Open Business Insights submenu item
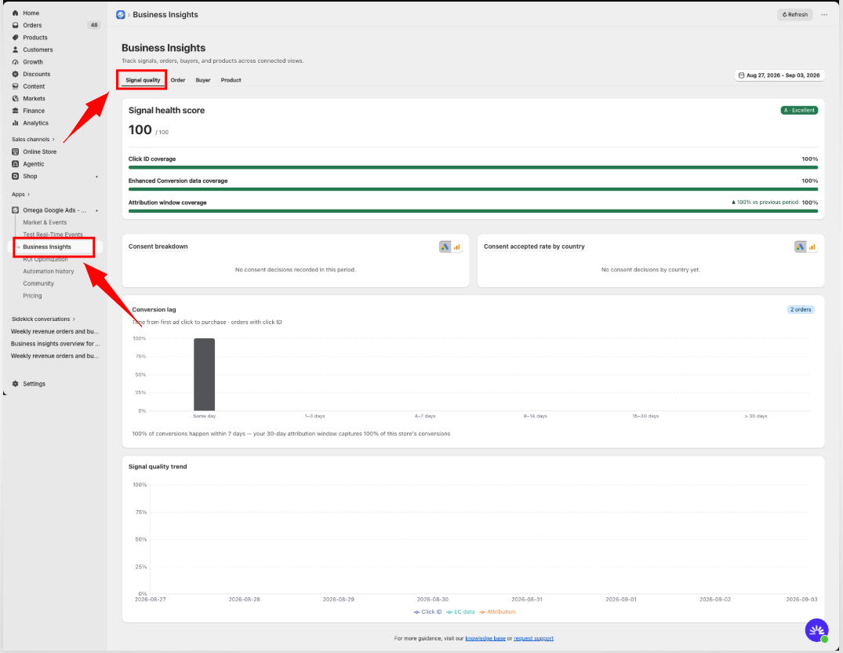The height and width of the screenshot is (653, 843). (47, 247)
